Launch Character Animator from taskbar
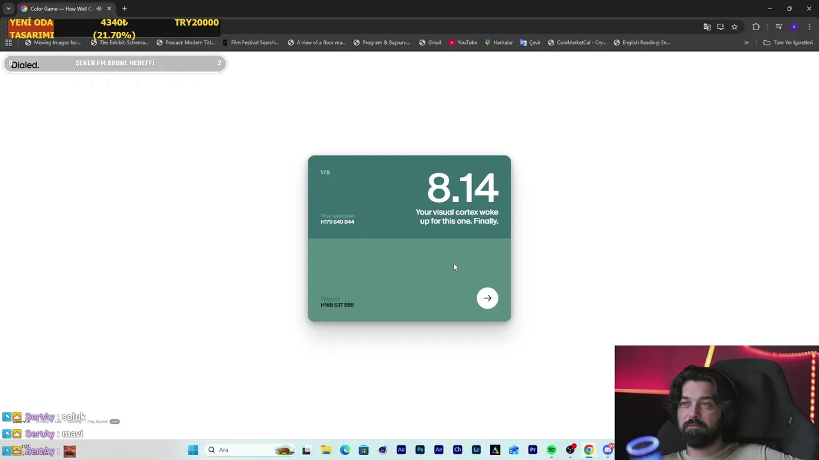The width and height of the screenshot is (819, 460). coord(457,450)
